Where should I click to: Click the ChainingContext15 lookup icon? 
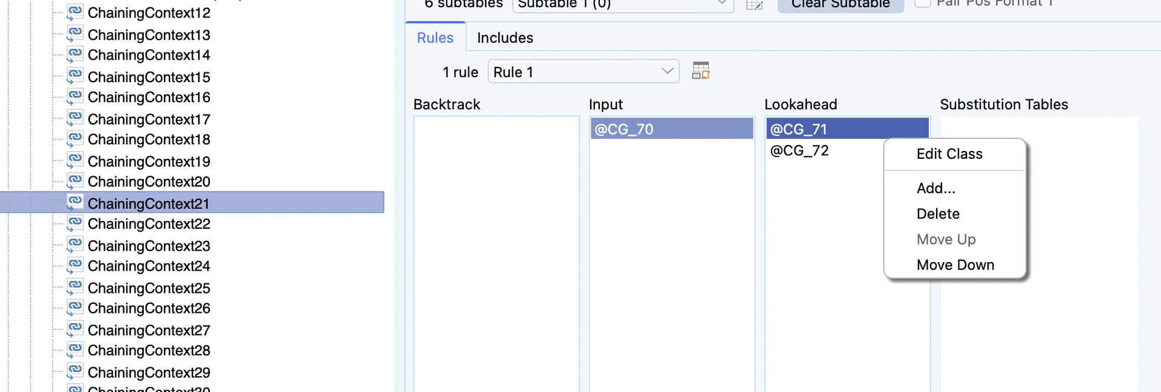(75, 77)
